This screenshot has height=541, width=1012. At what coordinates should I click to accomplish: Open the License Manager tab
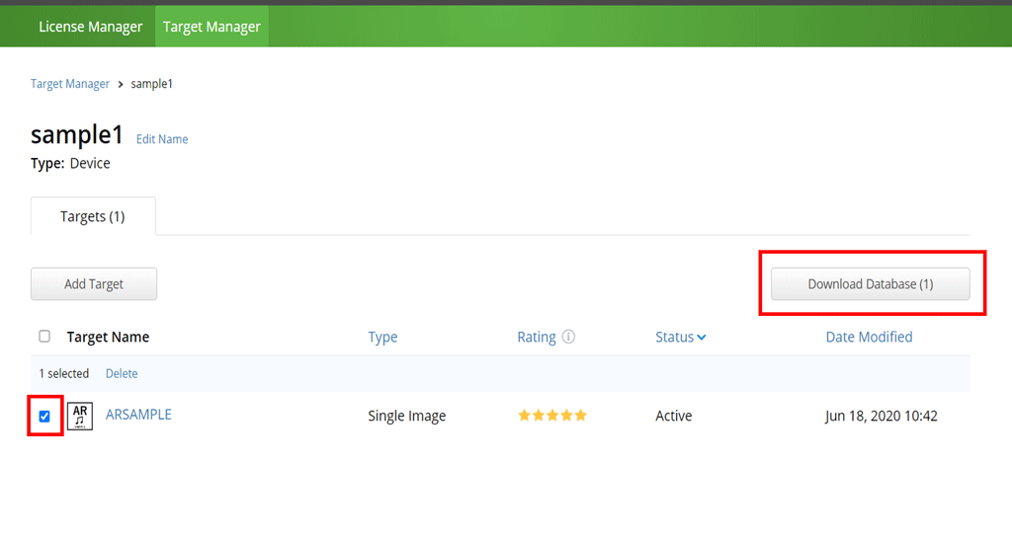(90, 27)
